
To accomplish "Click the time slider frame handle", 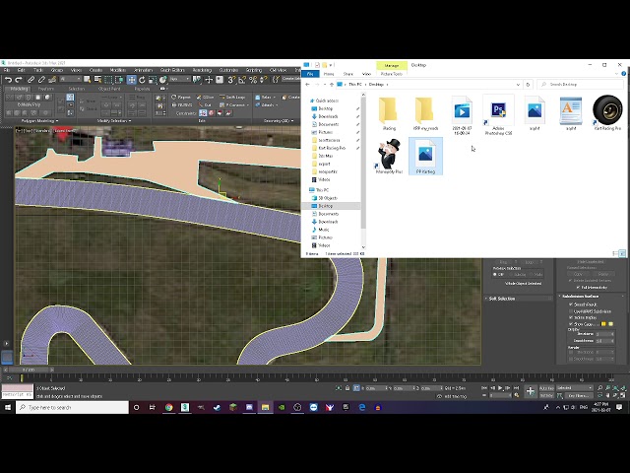I will point(29,370).
